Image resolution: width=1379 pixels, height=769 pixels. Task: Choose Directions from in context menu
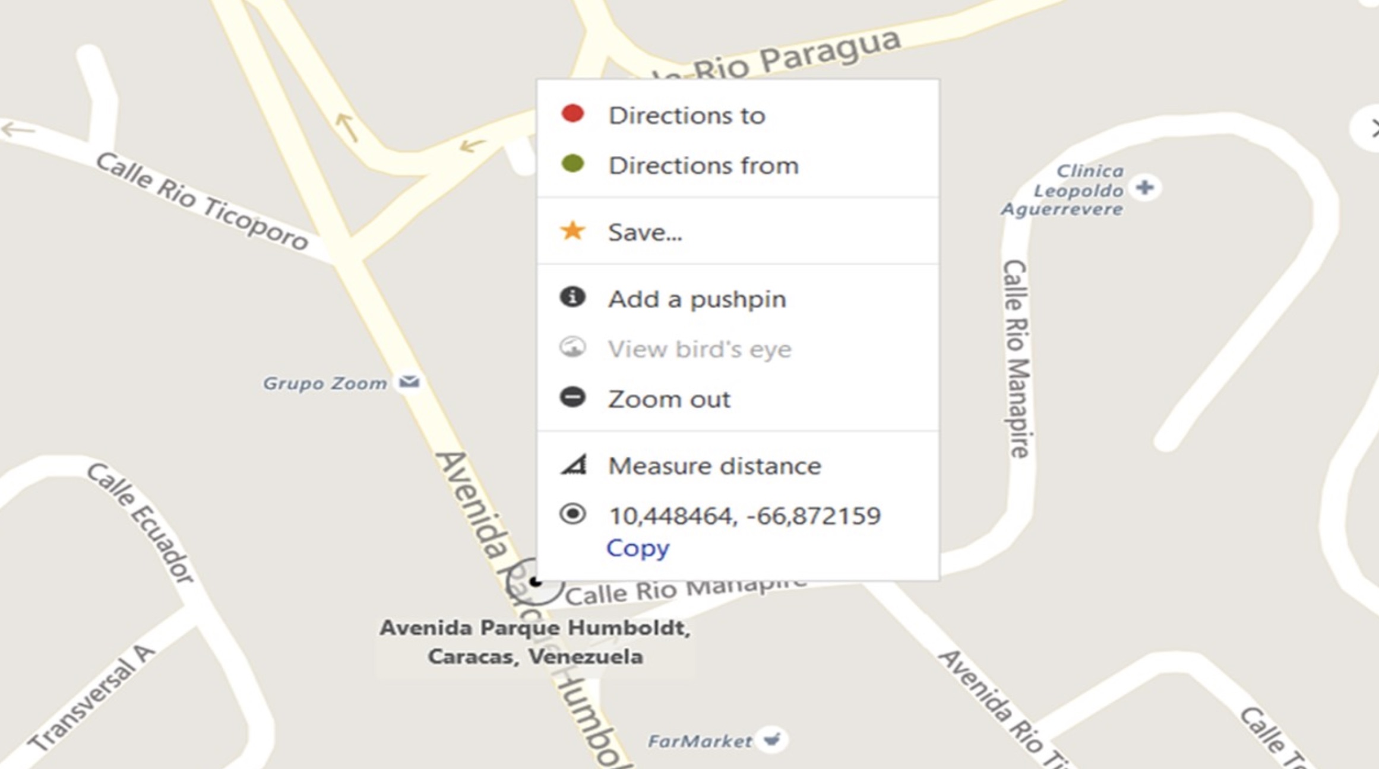click(703, 166)
